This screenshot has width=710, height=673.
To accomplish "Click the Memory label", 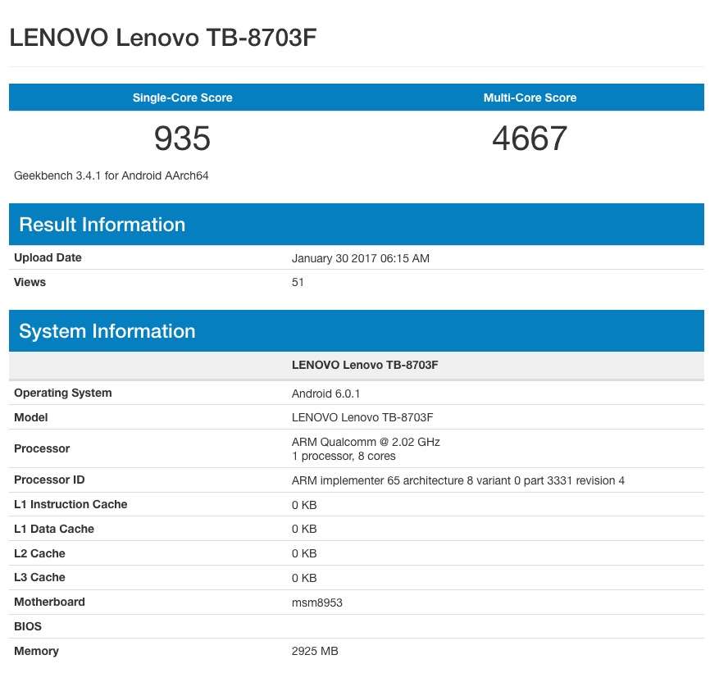I will tap(36, 651).
